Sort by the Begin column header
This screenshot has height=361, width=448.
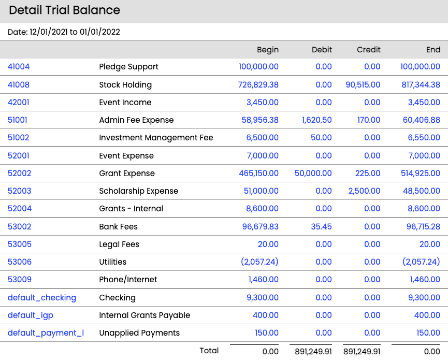click(x=267, y=50)
